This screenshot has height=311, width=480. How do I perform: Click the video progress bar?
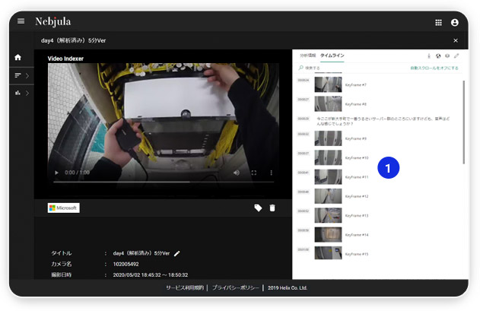pos(164,182)
